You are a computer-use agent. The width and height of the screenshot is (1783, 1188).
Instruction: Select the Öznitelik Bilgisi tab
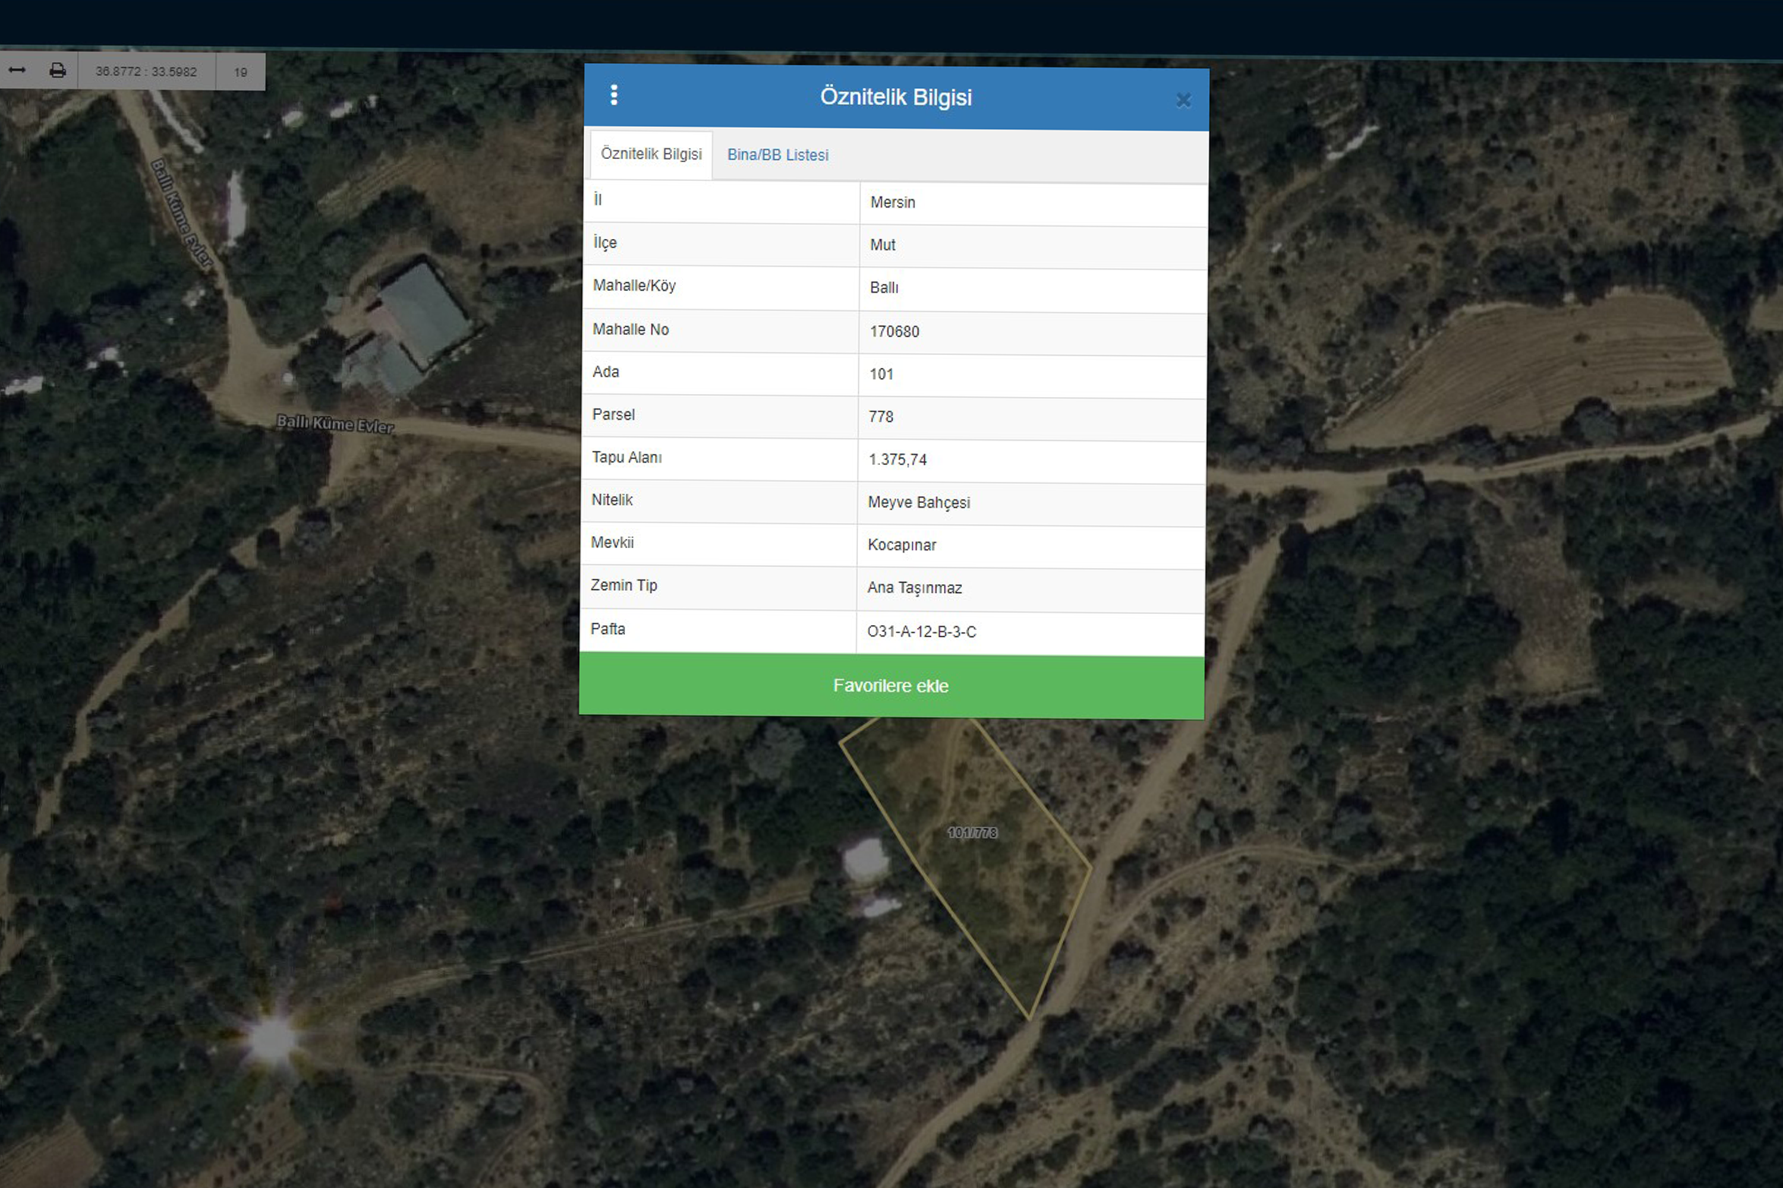pos(651,154)
